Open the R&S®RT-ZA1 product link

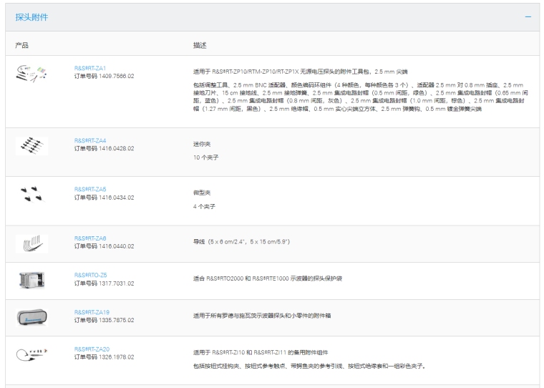(x=90, y=68)
